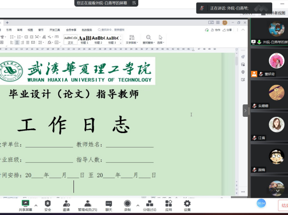Open 文字排版 dropdown

(x=132, y=40)
